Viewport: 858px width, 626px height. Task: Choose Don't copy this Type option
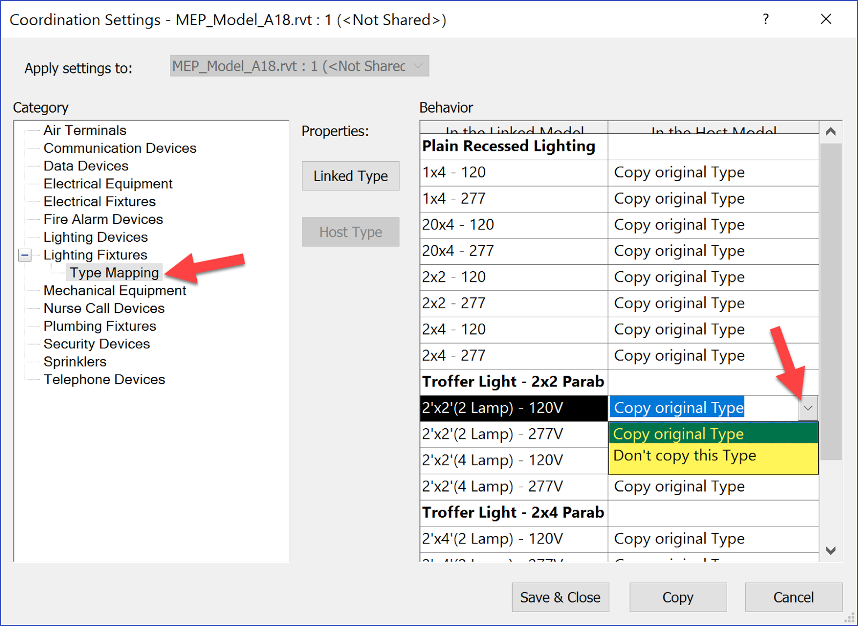(685, 456)
